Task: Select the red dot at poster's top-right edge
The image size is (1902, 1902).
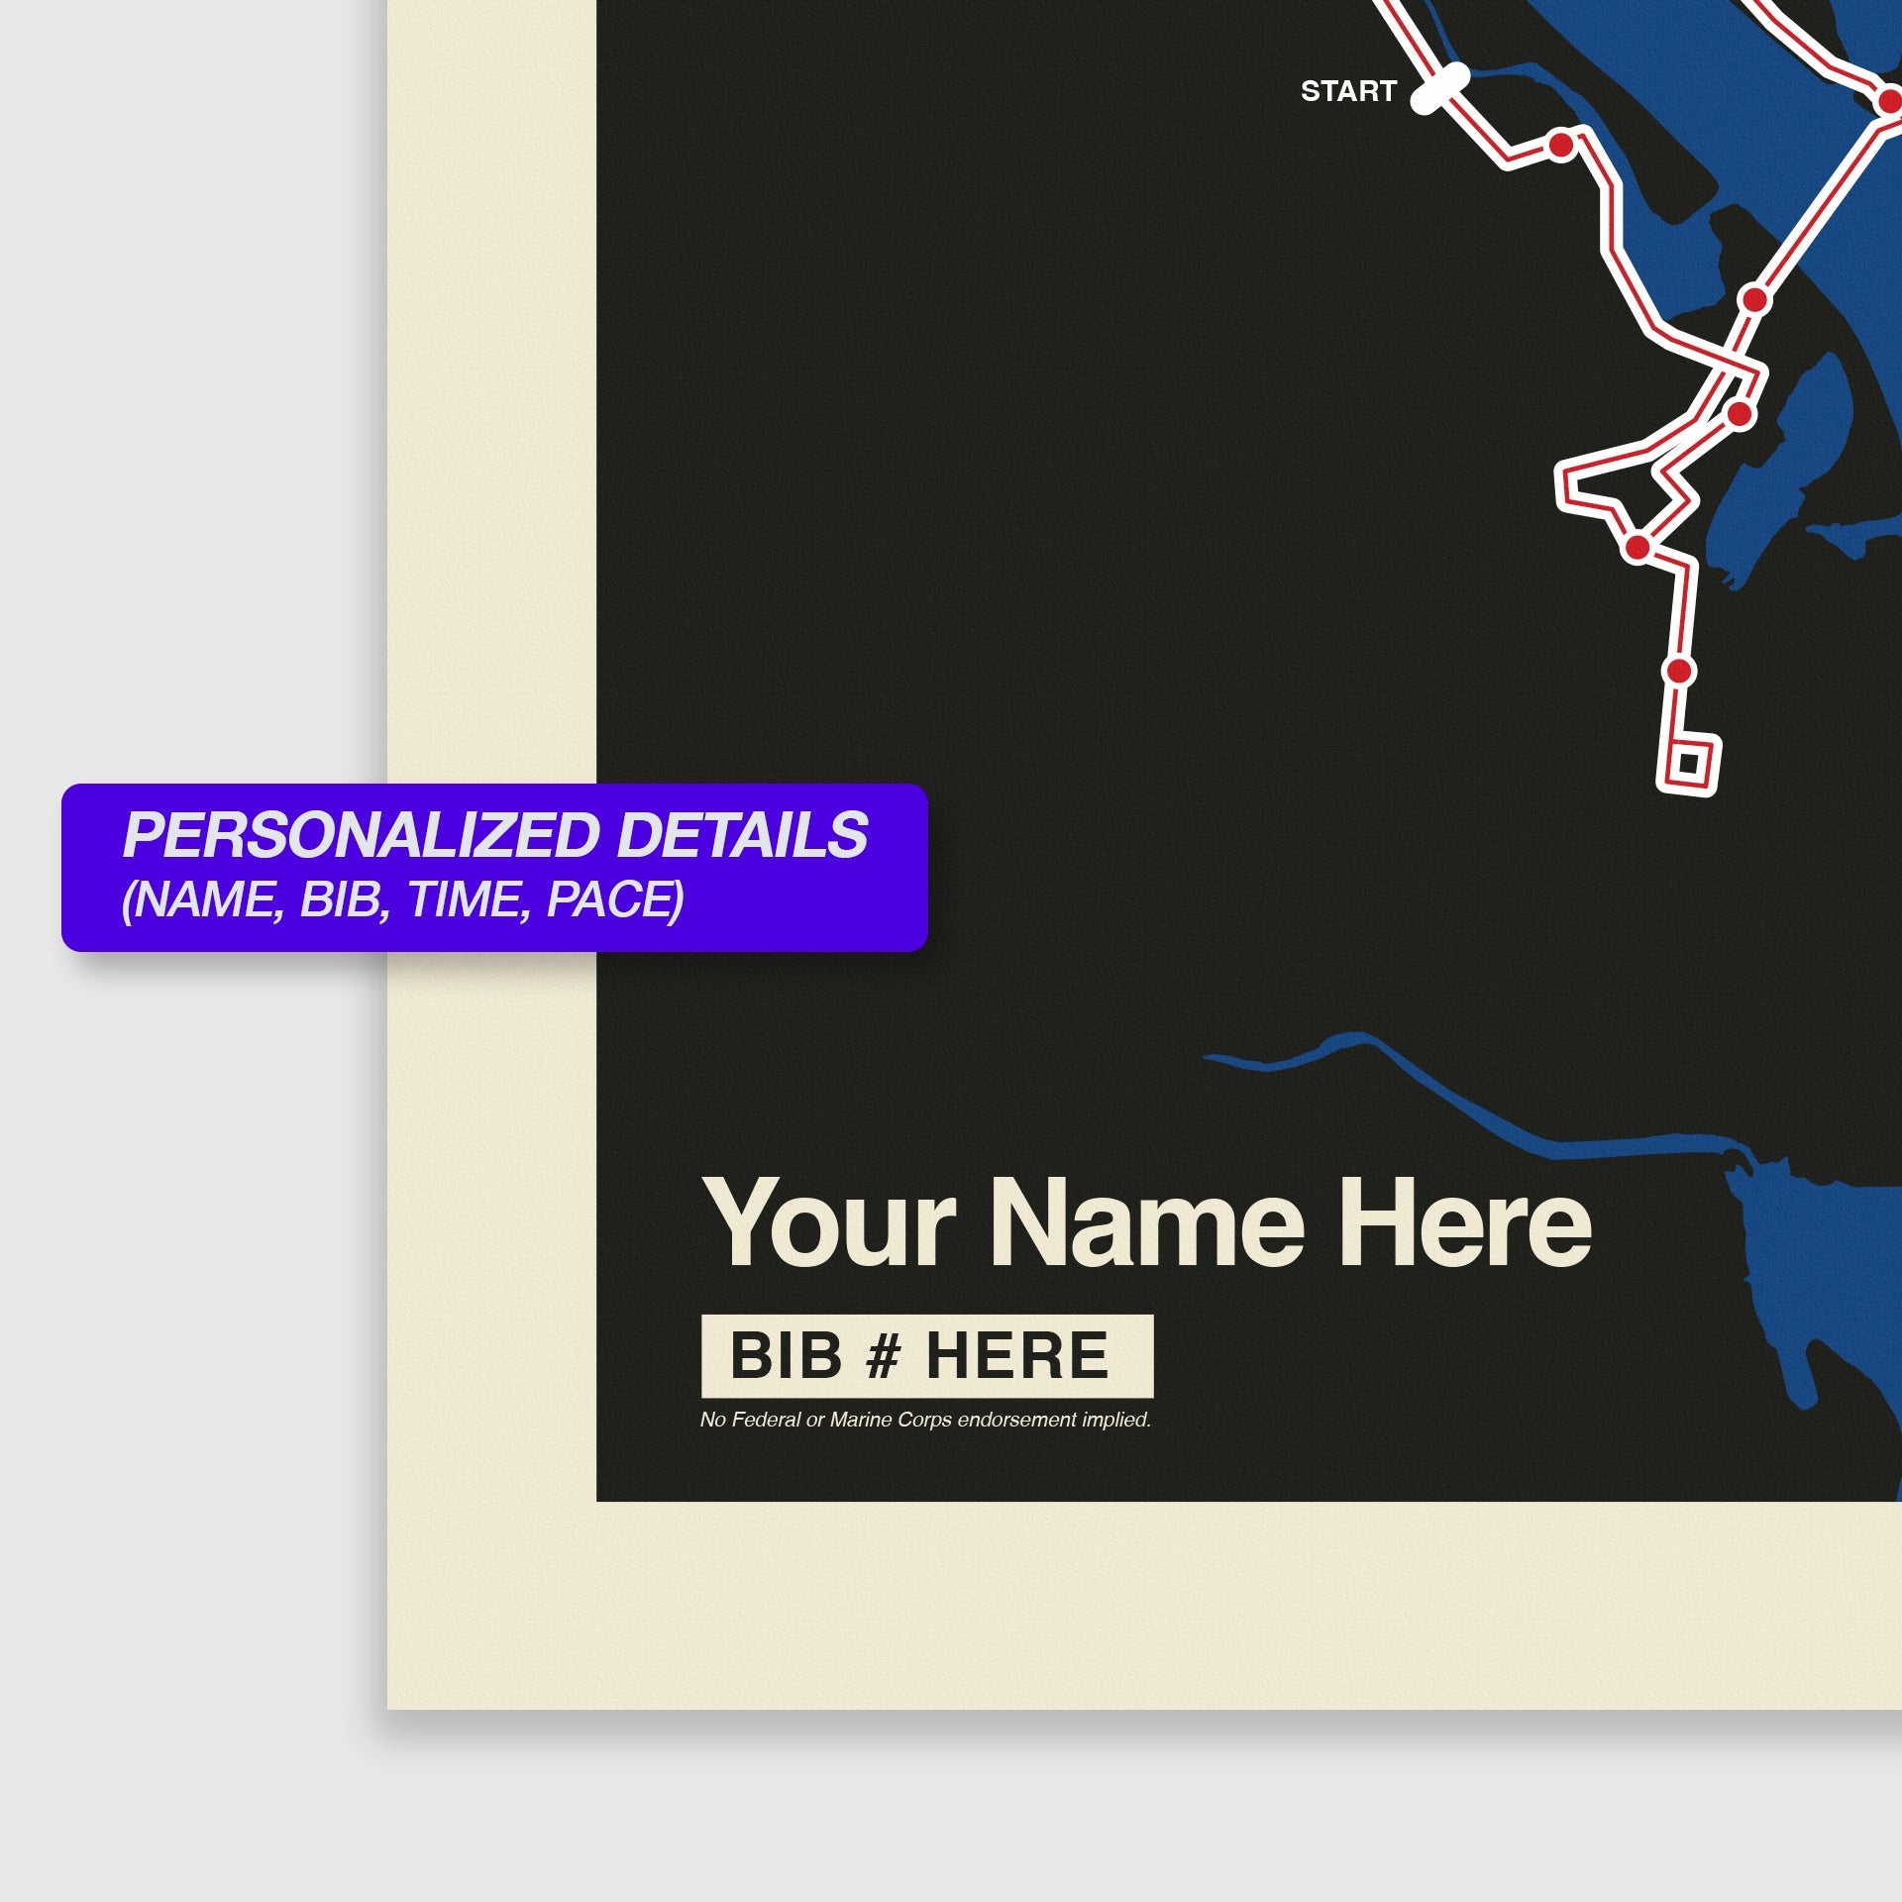Action: [x=1889, y=101]
